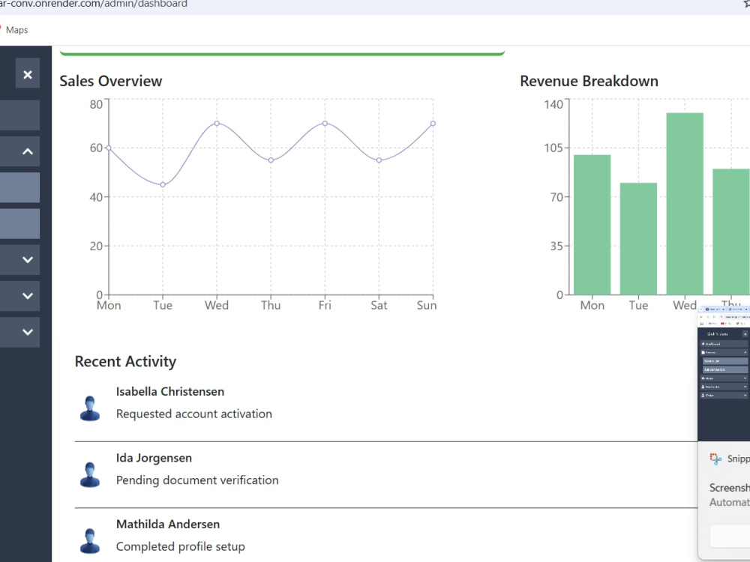Image resolution: width=750 pixels, height=562 pixels.
Task: Click the Fri data point on Sales line
Action: [325, 124]
